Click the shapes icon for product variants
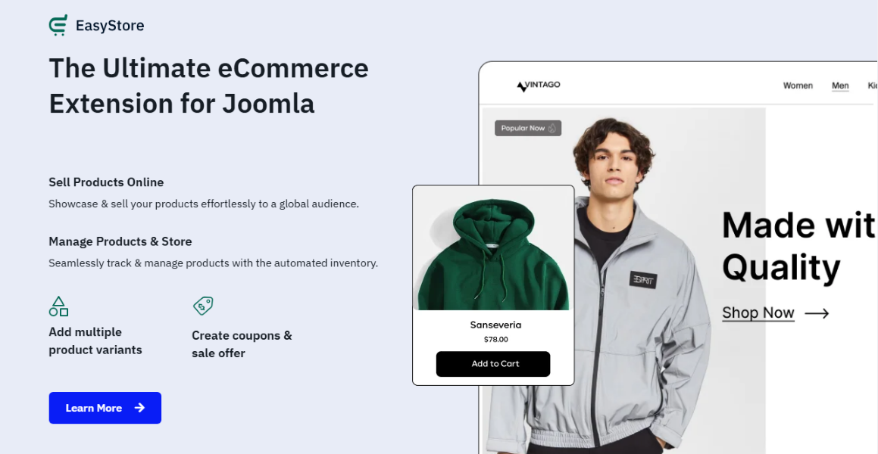The height and width of the screenshot is (454, 878). click(x=59, y=306)
